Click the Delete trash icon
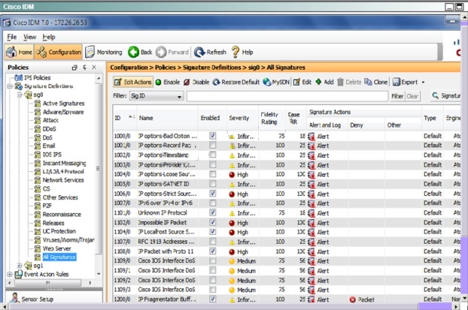 340,82
